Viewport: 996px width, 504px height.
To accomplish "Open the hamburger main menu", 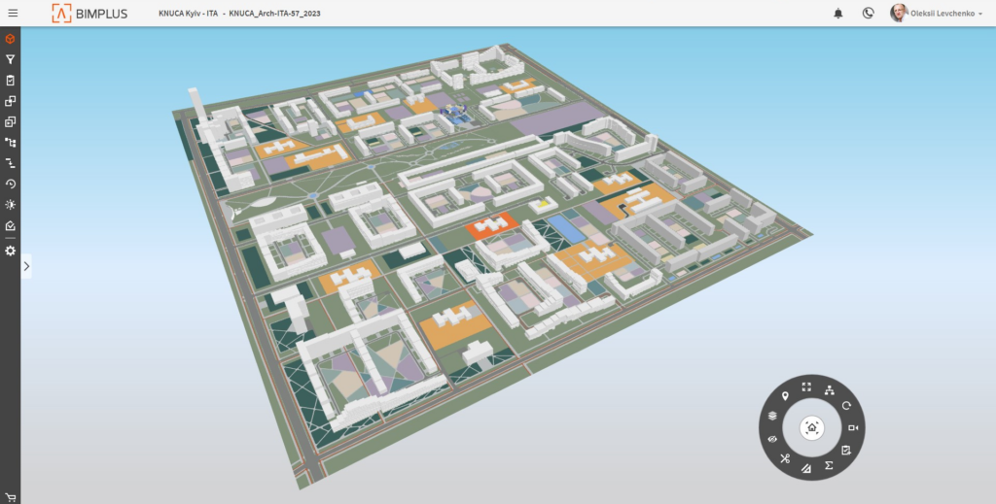I will pyautogui.click(x=13, y=13).
